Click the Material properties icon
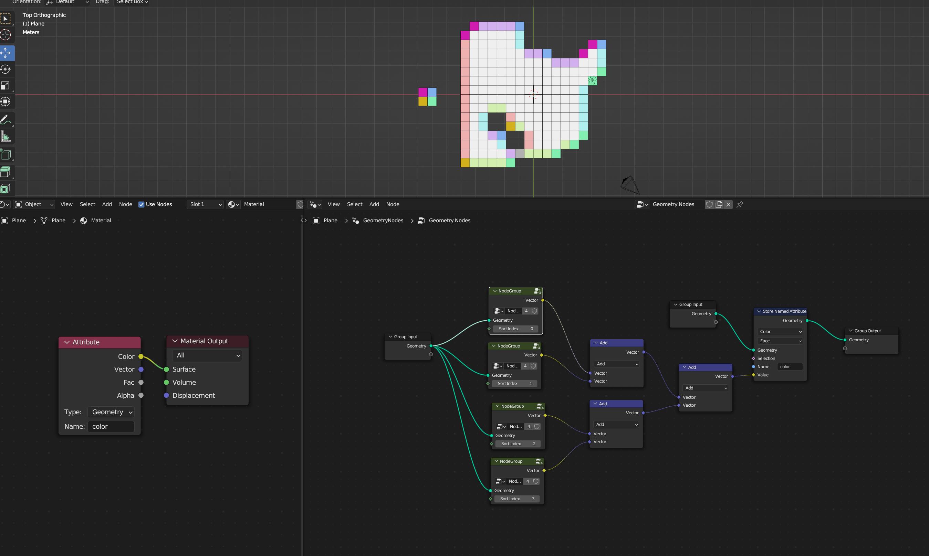The width and height of the screenshot is (929, 556). point(231,204)
